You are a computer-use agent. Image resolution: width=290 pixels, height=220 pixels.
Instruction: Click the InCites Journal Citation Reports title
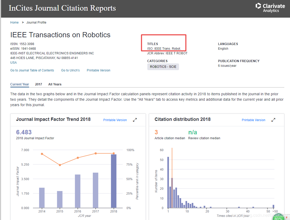tap(62, 8)
